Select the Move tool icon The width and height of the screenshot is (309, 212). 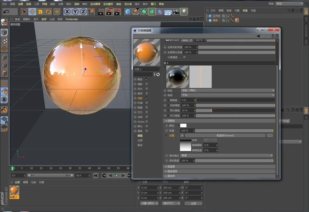[x=32, y=11]
